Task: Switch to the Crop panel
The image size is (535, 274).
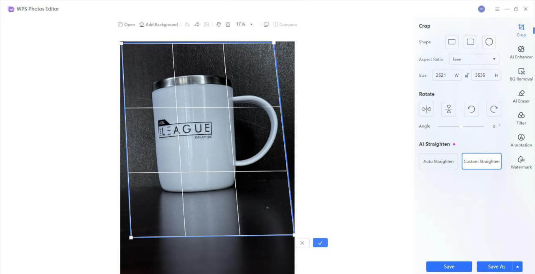Action: point(521,30)
